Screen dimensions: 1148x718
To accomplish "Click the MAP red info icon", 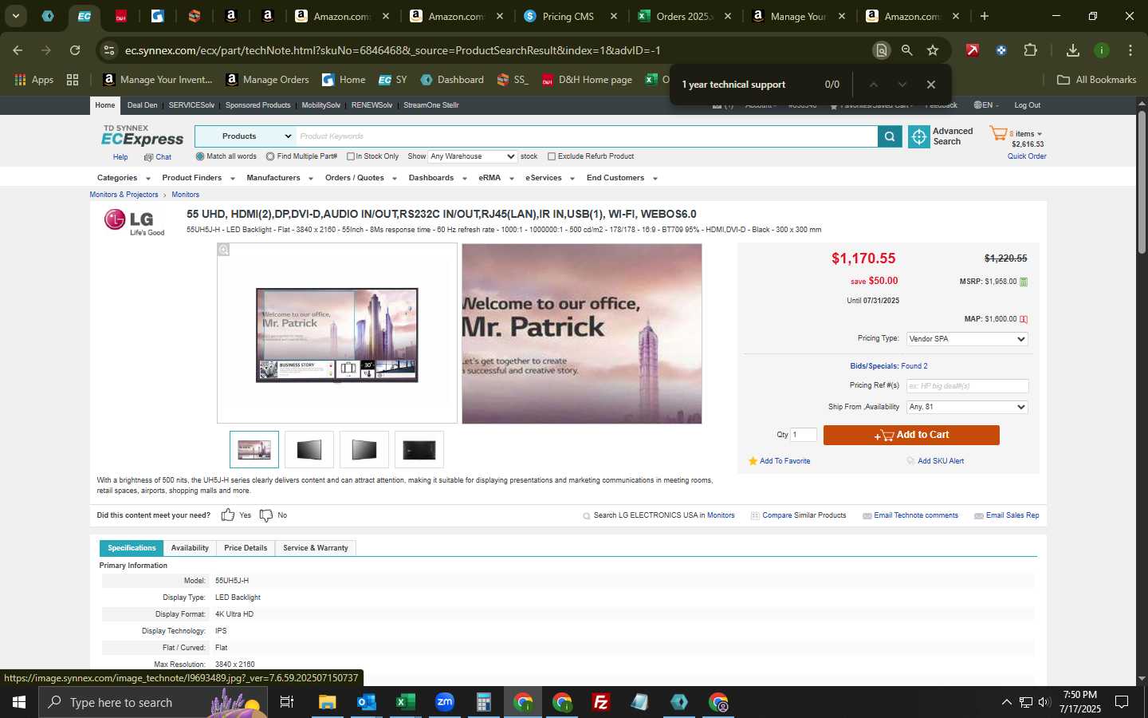I will point(1024,319).
